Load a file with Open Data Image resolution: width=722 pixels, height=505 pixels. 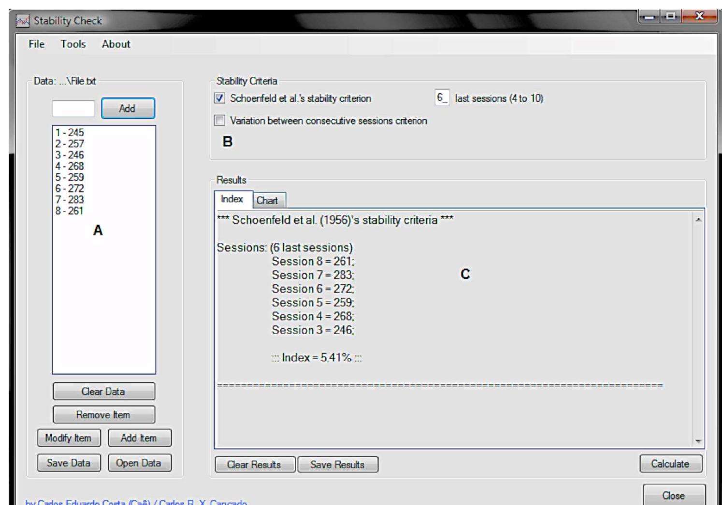139,463
